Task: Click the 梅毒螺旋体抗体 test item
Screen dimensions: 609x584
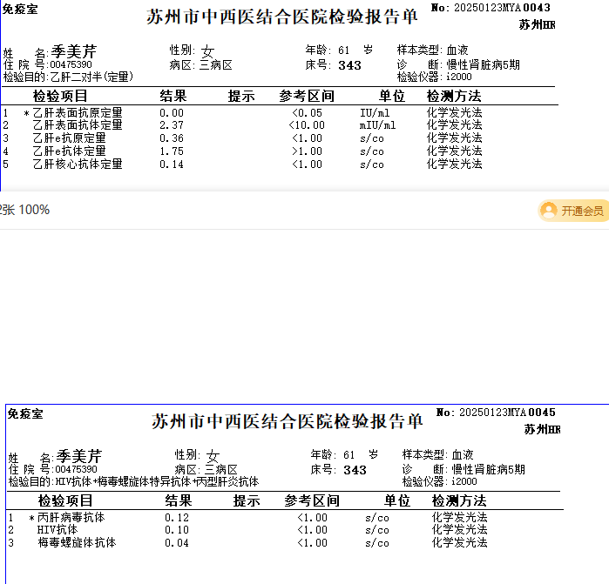Action: click(x=77, y=542)
